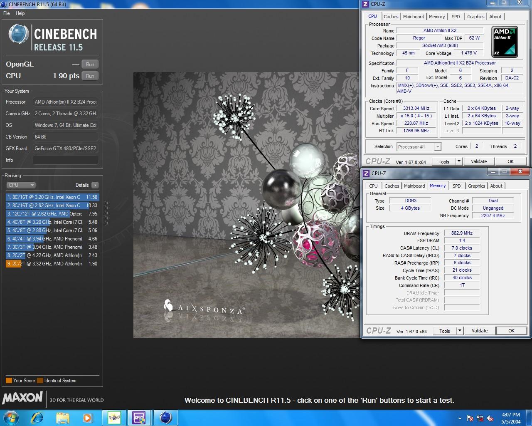Select ranking row 9 your score 1.90
Screen dimensions: 532x426
click(52, 264)
